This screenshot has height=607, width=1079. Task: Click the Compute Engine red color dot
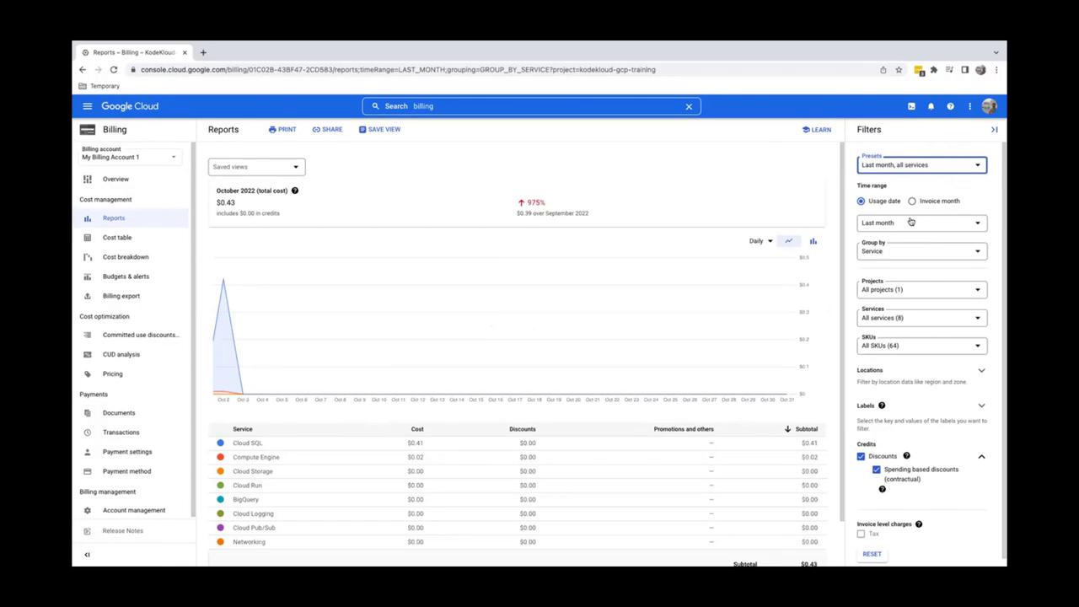click(221, 457)
